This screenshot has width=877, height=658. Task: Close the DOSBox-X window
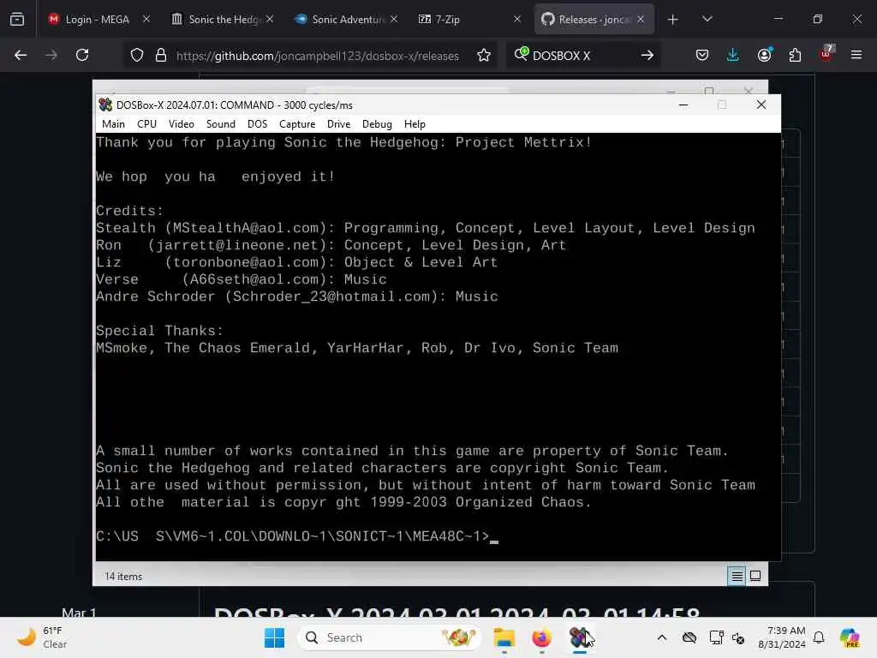pos(761,105)
